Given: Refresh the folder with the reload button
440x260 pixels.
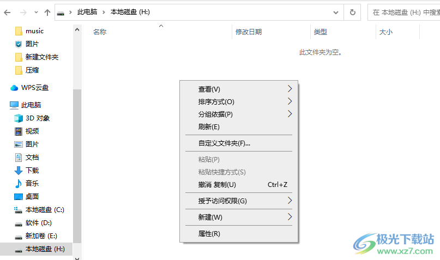Looking at the screenshot, I should [352, 13].
